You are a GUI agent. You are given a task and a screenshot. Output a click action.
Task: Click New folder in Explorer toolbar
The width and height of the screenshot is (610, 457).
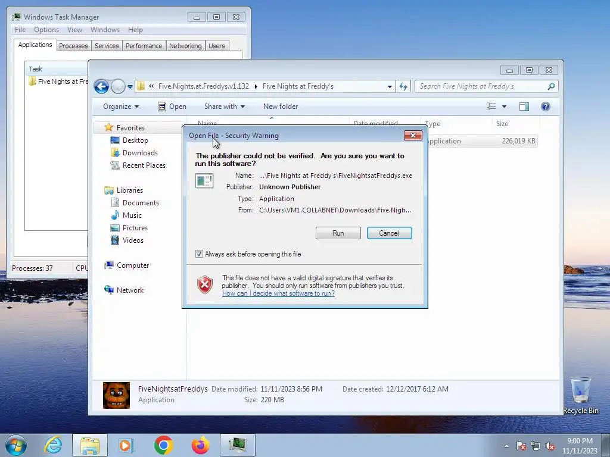tap(281, 107)
